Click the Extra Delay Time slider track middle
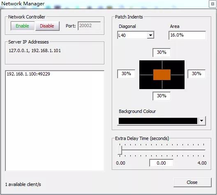Image resolution: width=217 pixels, height=195 pixels. (162, 150)
